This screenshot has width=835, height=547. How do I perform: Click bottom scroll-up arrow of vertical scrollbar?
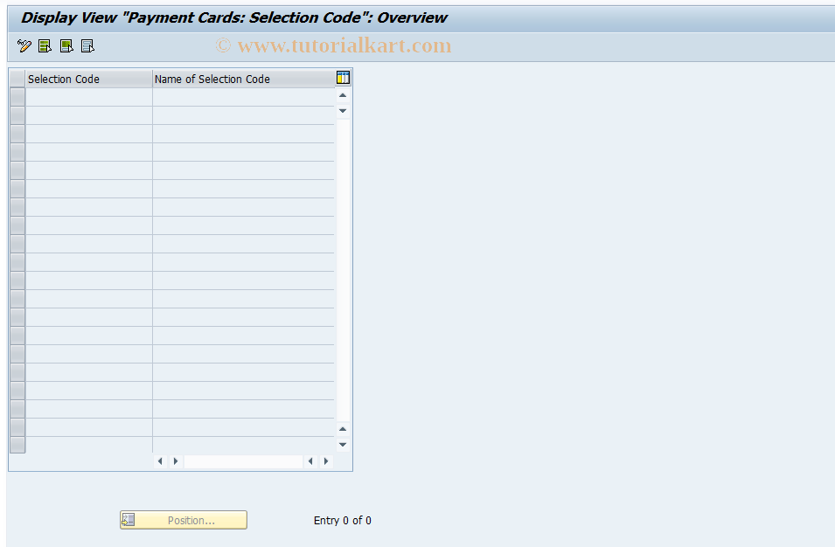343,429
